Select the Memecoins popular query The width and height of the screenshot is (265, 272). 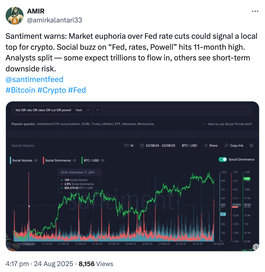146,124
